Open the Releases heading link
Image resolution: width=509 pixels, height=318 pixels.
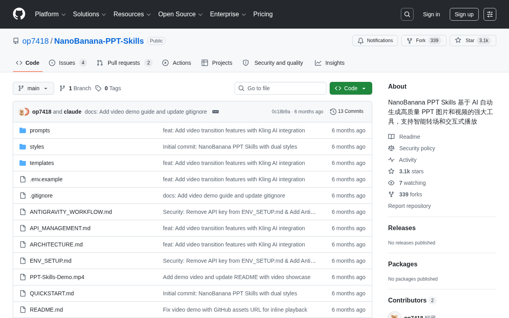[x=402, y=228]
